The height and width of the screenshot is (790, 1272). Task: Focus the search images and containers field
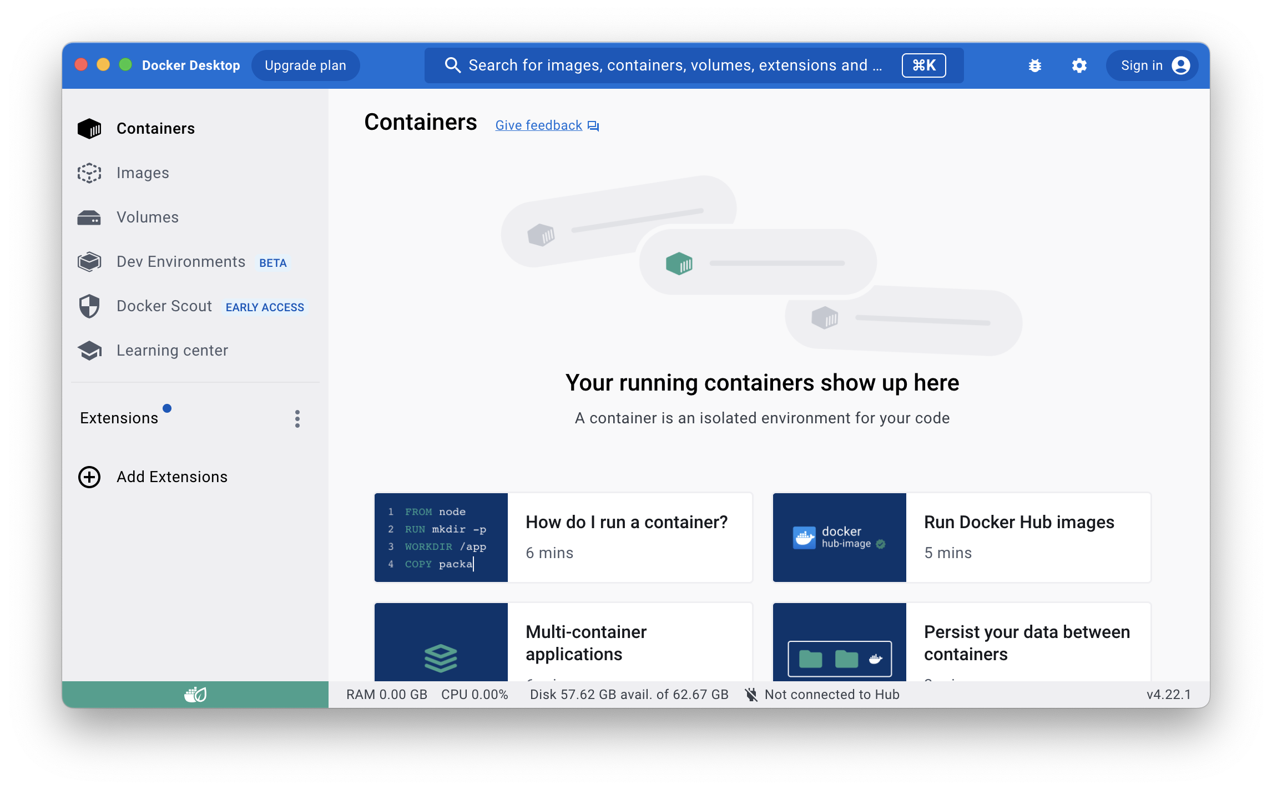click(x=694, y=65)
